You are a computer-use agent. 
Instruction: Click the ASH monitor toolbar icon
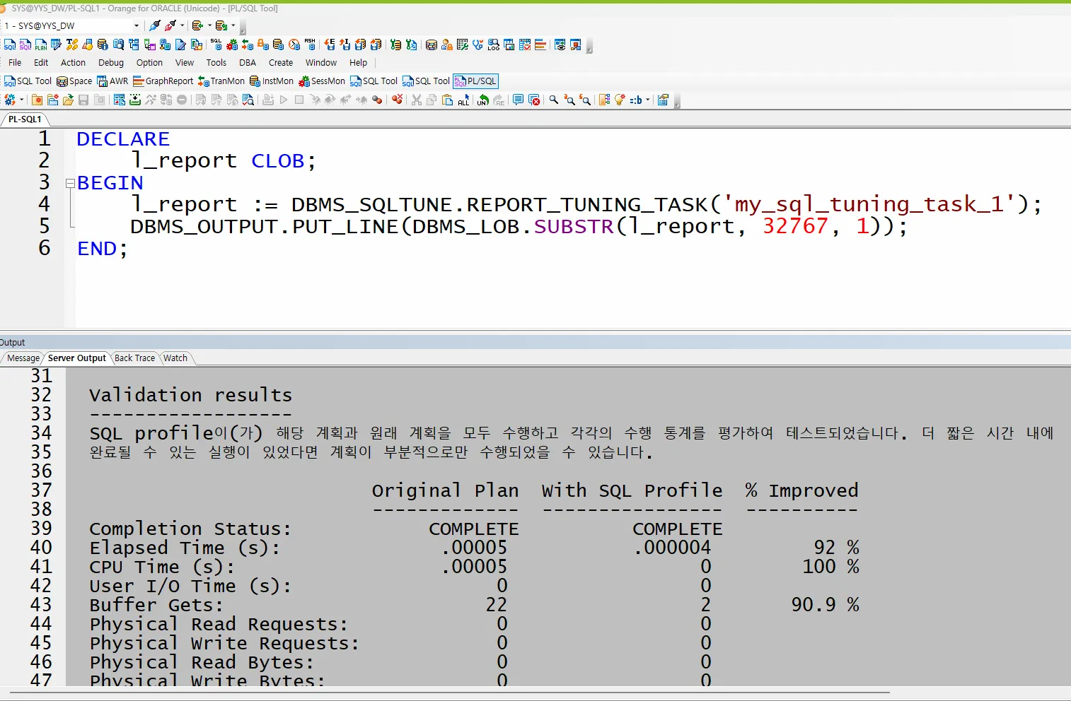[x=310, y=45]
